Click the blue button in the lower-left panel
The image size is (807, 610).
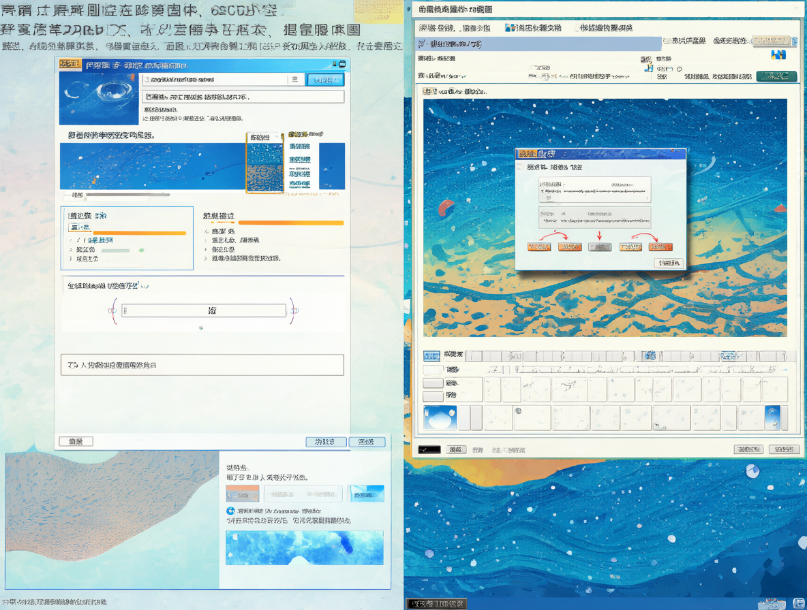pos(367,494)
